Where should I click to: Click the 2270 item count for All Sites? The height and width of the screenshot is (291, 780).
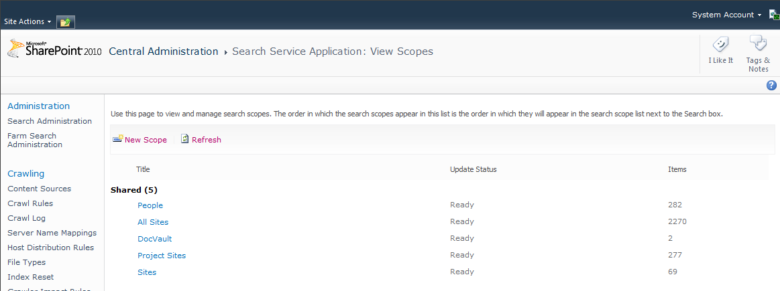(x=677, y=221)
